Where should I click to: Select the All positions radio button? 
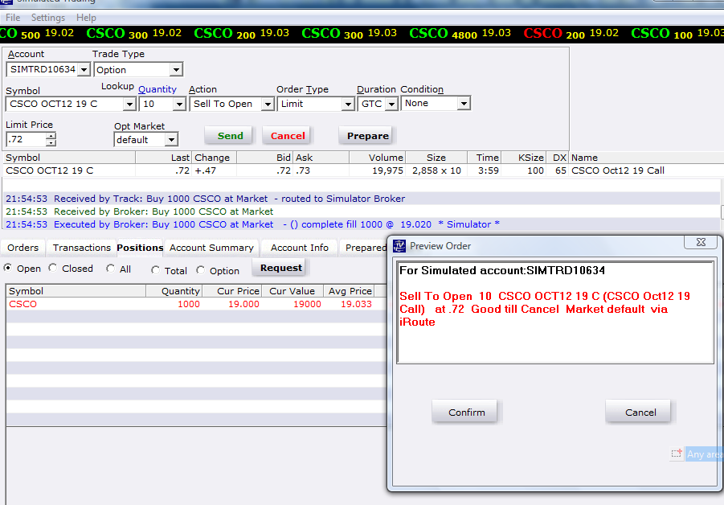pyautogui.click(x=110, y=269)
